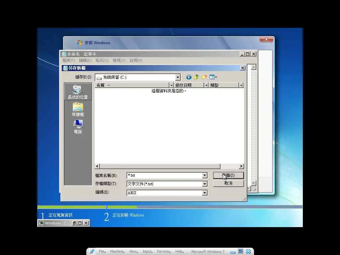Open the view menu icon
The height and width of the screenshot is (255, 340).
click(213, 77)
